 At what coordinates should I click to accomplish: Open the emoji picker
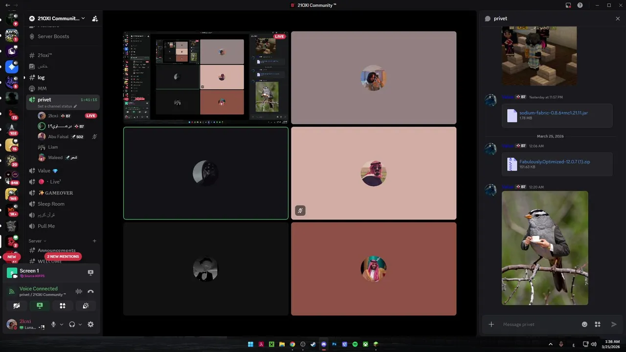point(584,324)
